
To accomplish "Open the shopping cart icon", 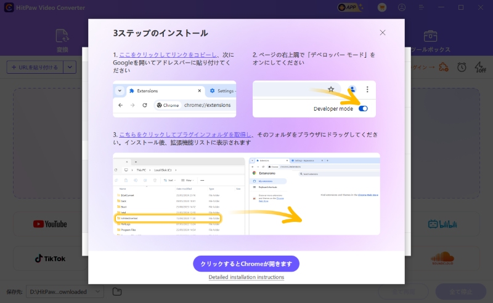I will (382, 7).
